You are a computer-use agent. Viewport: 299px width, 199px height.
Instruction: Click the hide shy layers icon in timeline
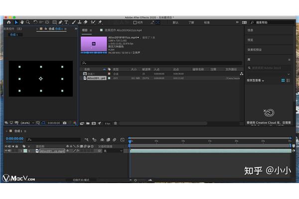[102, 140]
